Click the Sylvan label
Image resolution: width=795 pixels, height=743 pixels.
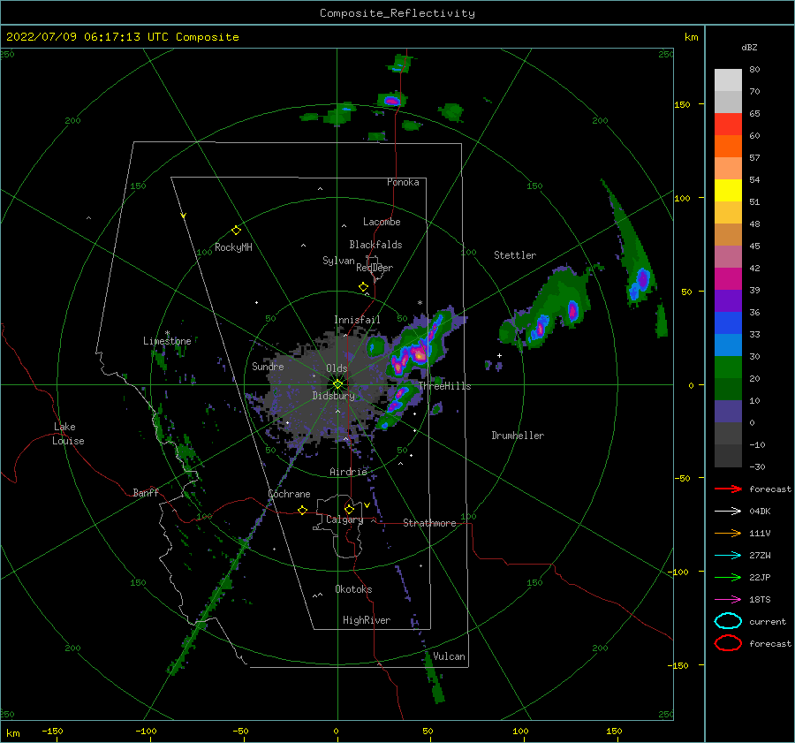338,260
